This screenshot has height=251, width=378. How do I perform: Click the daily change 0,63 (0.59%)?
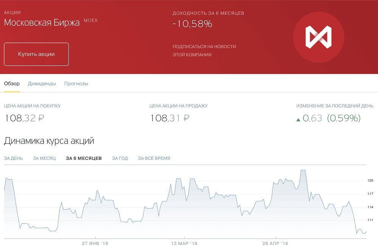click(x=331, y=118)
